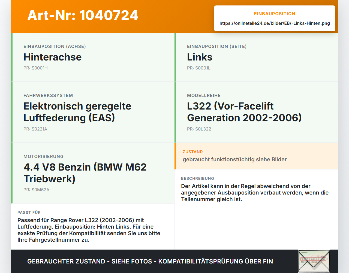Click the PR: S0M62A code
The width and height of the screenshot is (349, 273).
36,190
